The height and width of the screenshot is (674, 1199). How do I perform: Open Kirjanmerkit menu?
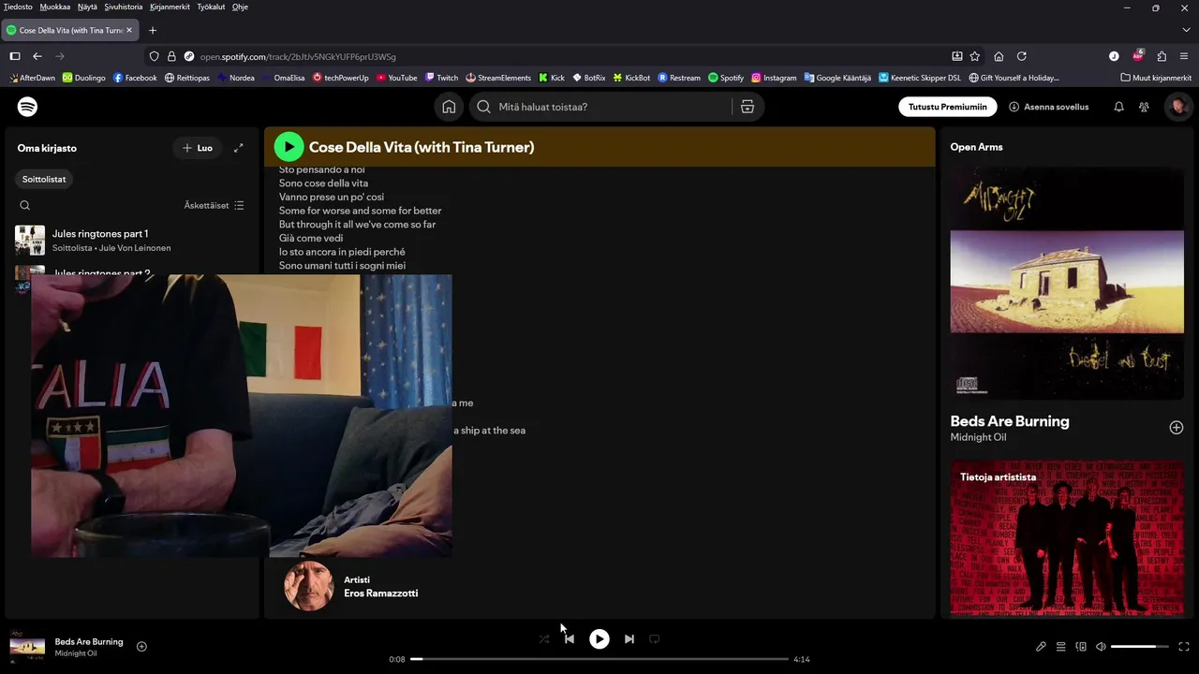(170, 7)
